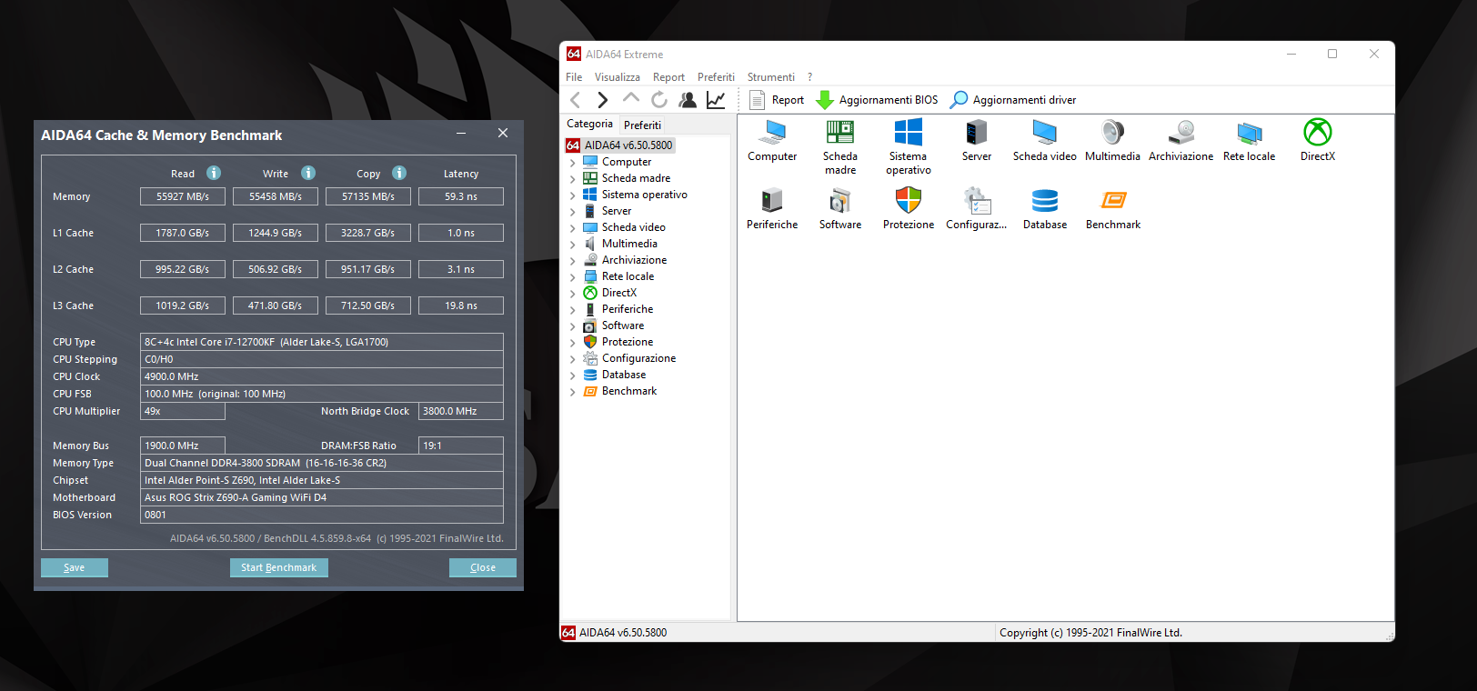This screenshot has width=1477, height=691.
Task: Click the Close button in benchmark window
Action: tap(483, 567)
